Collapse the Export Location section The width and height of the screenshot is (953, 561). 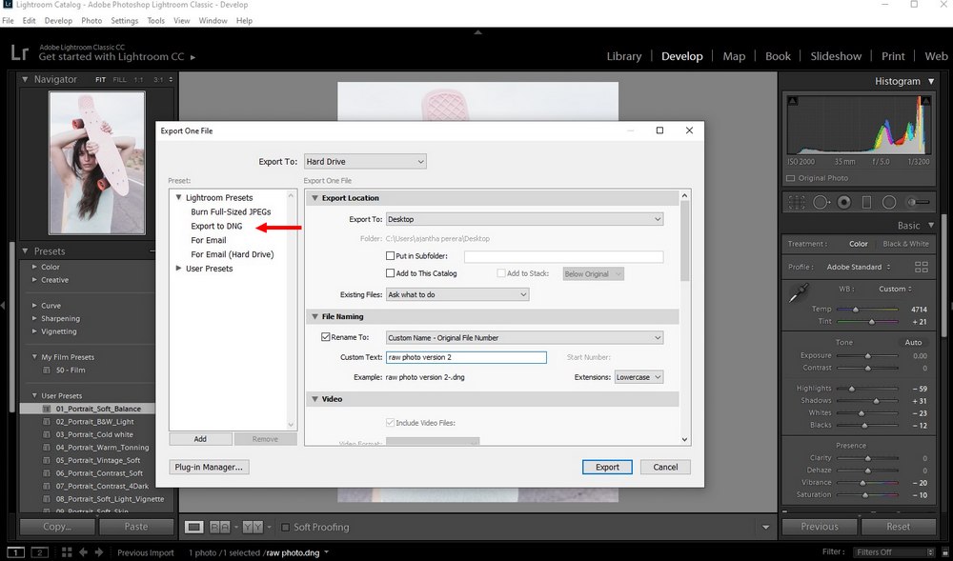coord(314,198)
